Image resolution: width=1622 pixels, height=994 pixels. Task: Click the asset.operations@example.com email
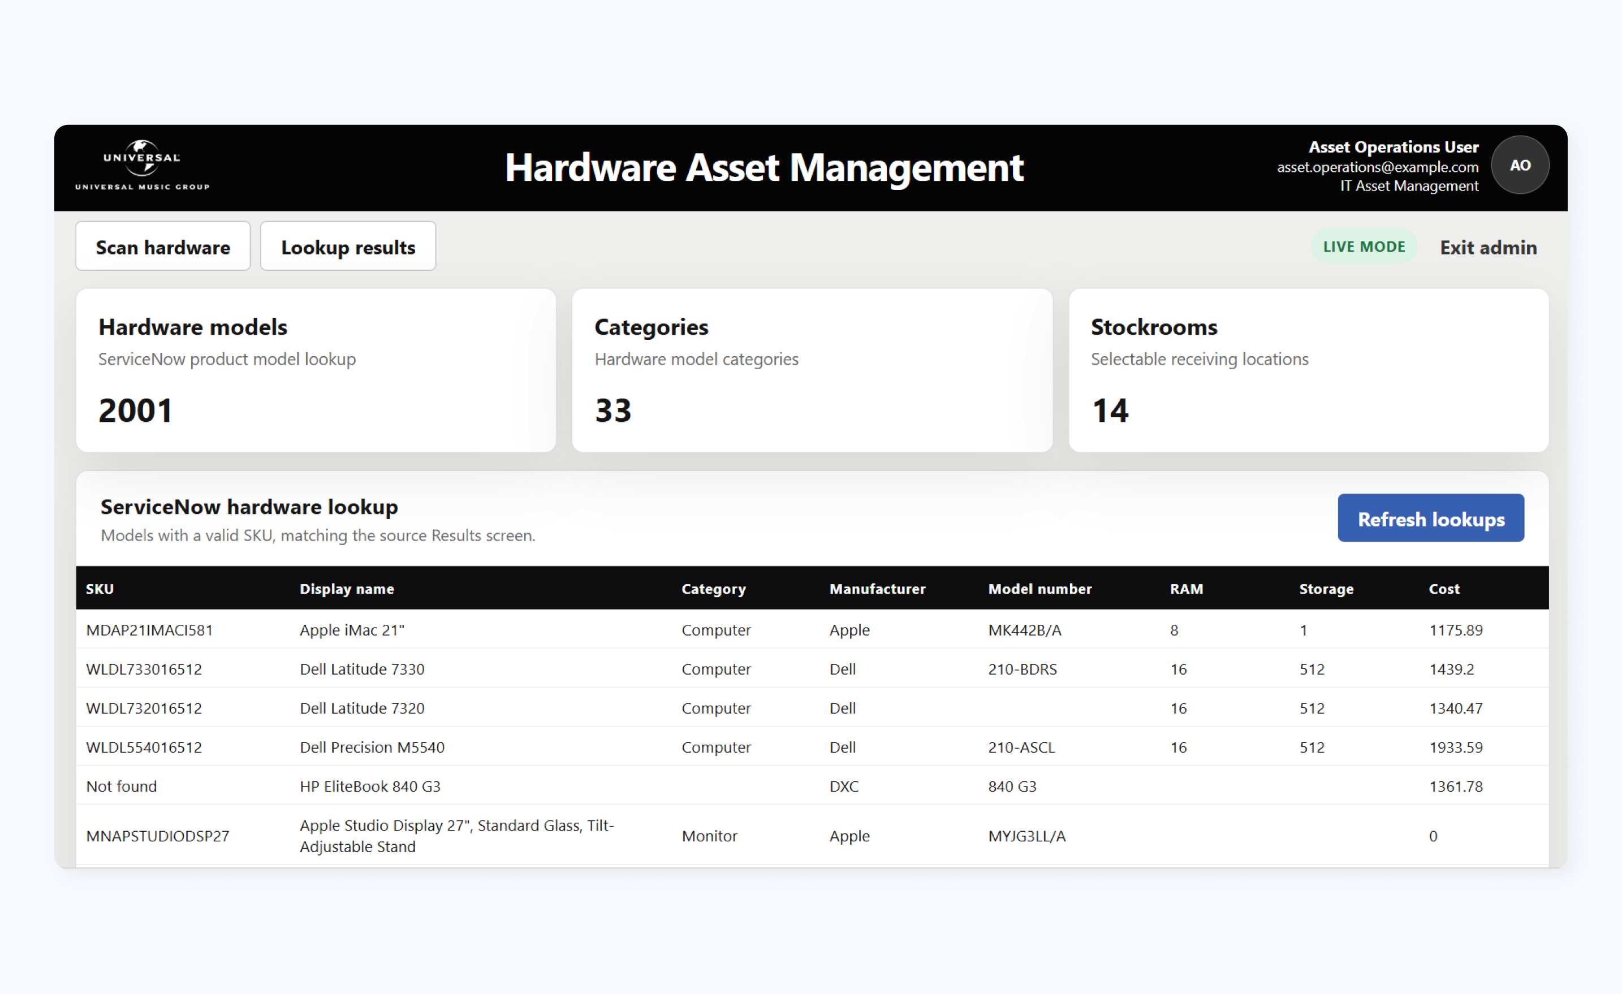[1378, 167]
